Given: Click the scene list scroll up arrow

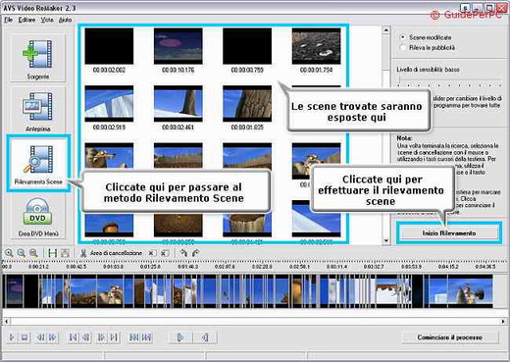Looking at the screenshot, I should pyautogui.click(x=386, y=30).
